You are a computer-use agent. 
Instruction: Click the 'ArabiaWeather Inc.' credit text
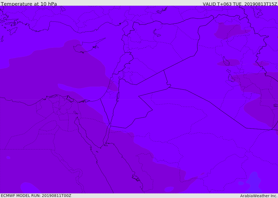(x=259, y=196)
